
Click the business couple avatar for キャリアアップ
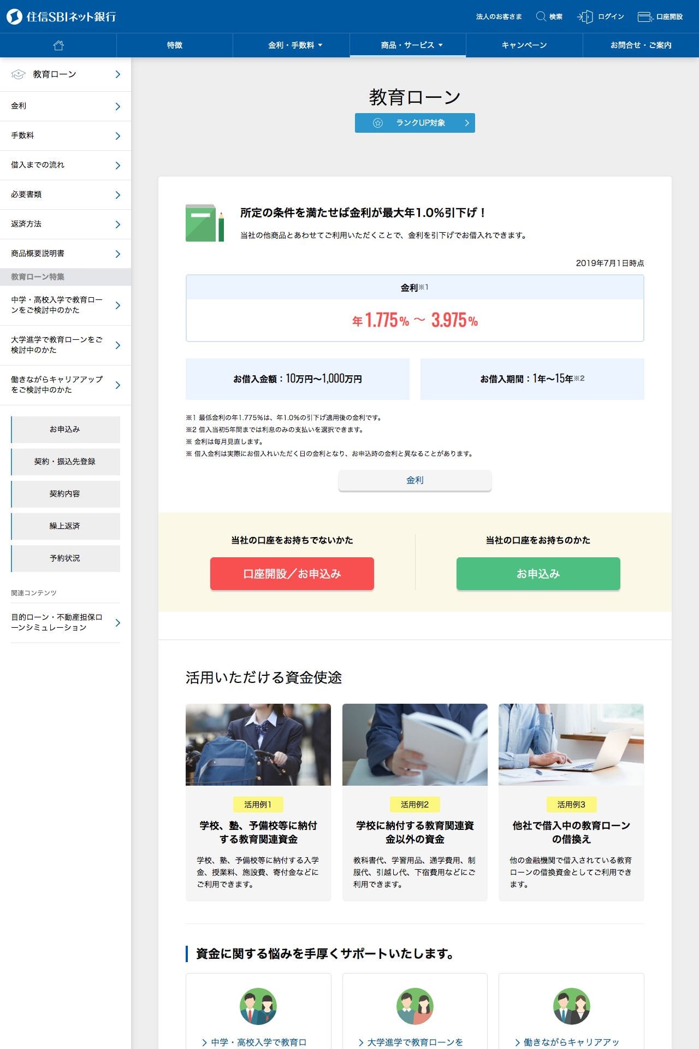point(571,1006)
